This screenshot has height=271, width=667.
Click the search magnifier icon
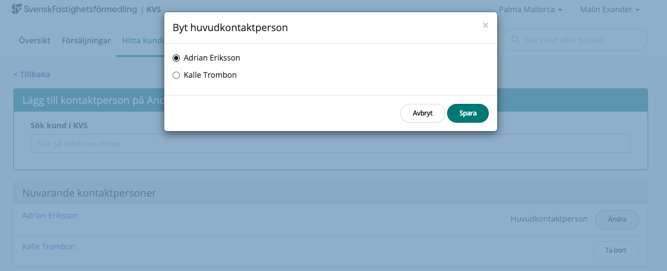click(514, 40)
